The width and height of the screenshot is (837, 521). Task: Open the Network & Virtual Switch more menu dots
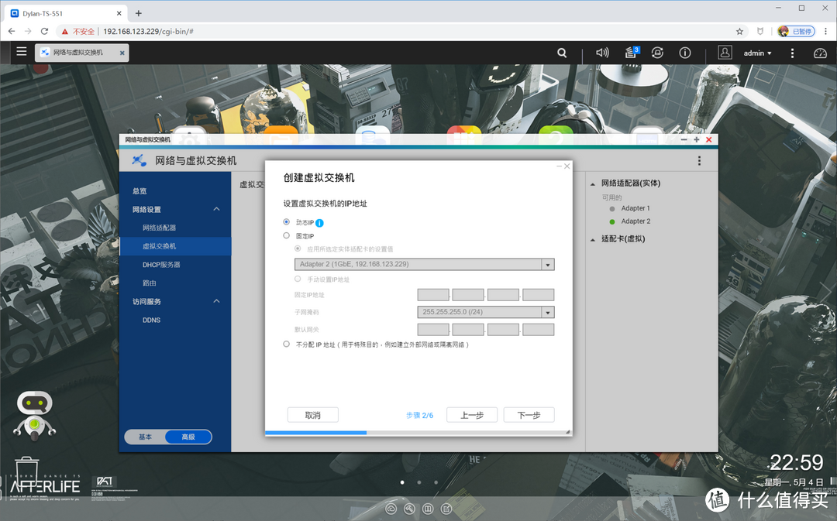pyautogui.click(x=699, y=160)
